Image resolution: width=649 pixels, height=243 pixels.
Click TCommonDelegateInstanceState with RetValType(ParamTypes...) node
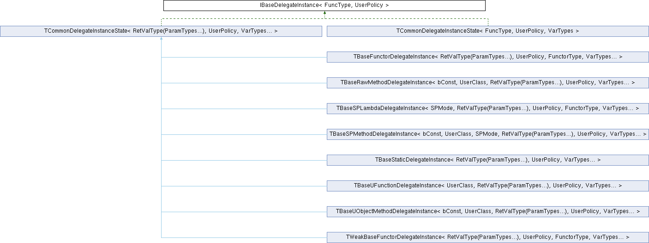(x=161, y=31)
